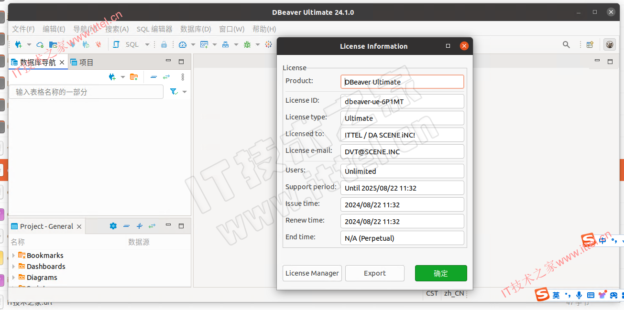Click New Connection plug in navigator panel
Screen dimensions: 624x310
pyautogui.click(x=112, y=77)
